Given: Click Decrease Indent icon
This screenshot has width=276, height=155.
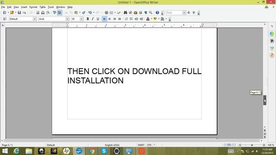Looking at the screenshot, I should click(136, 19).
